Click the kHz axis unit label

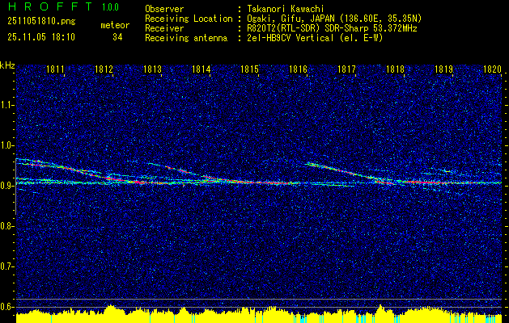(7, 65)
